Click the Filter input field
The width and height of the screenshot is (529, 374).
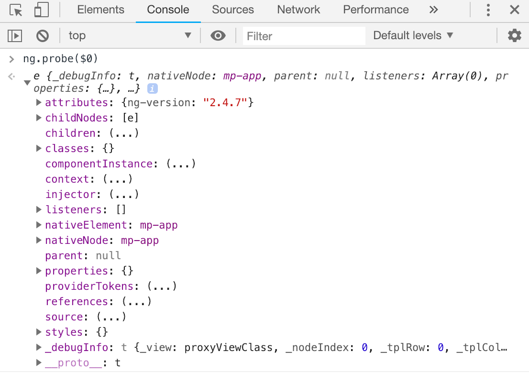click(304, 36)
